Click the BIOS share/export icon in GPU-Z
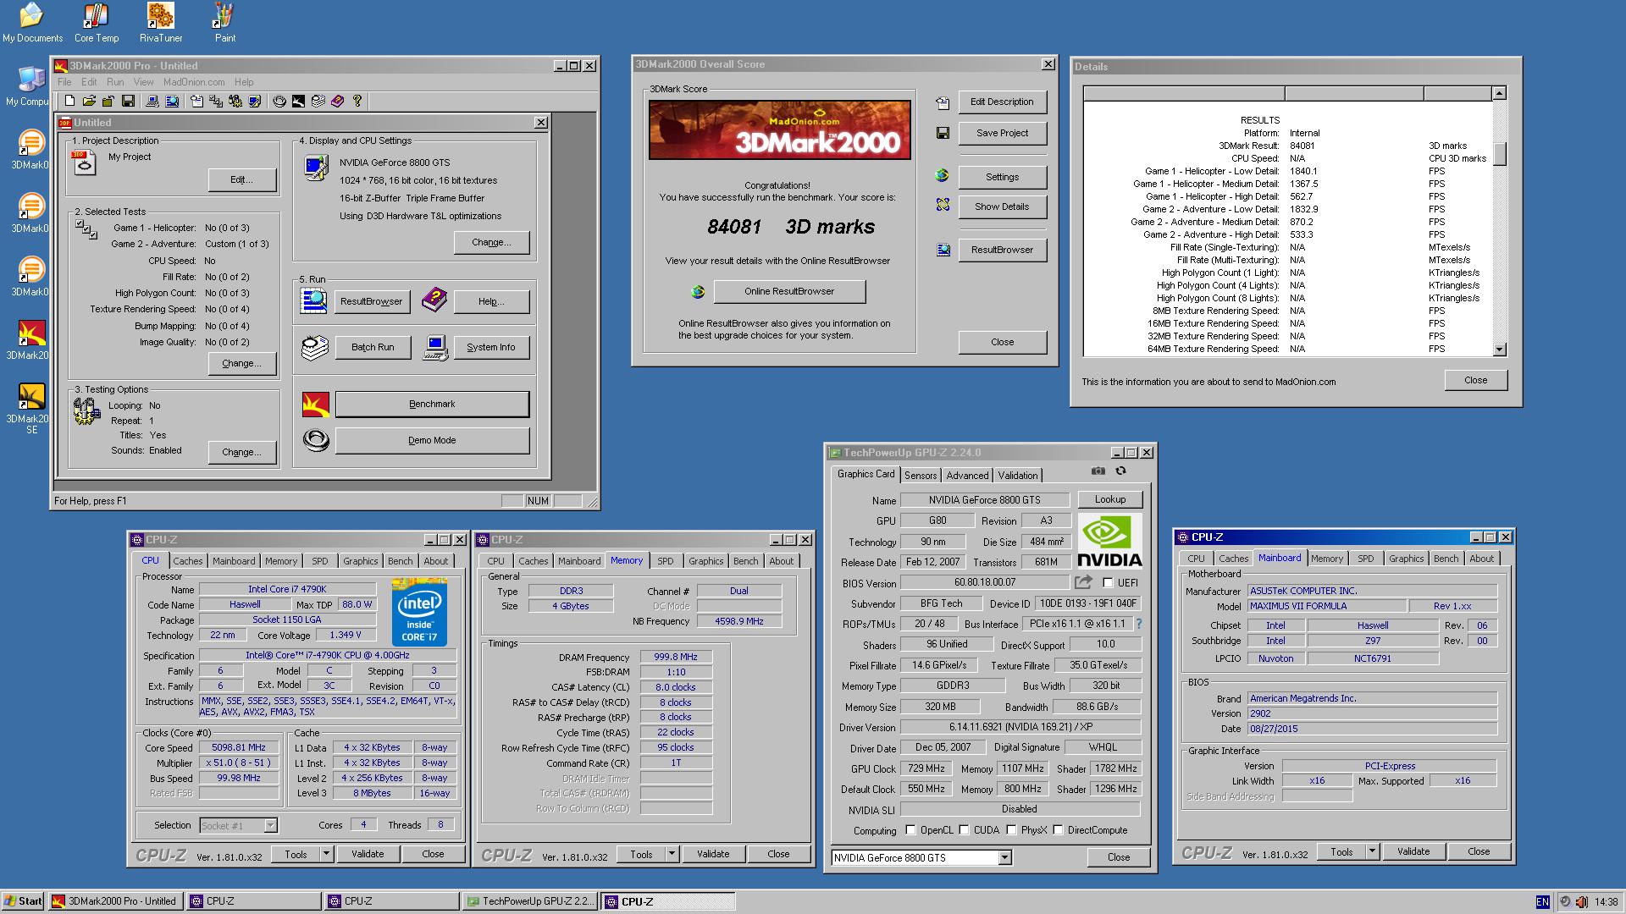Screen dimensions: 1626x914 1083,582
